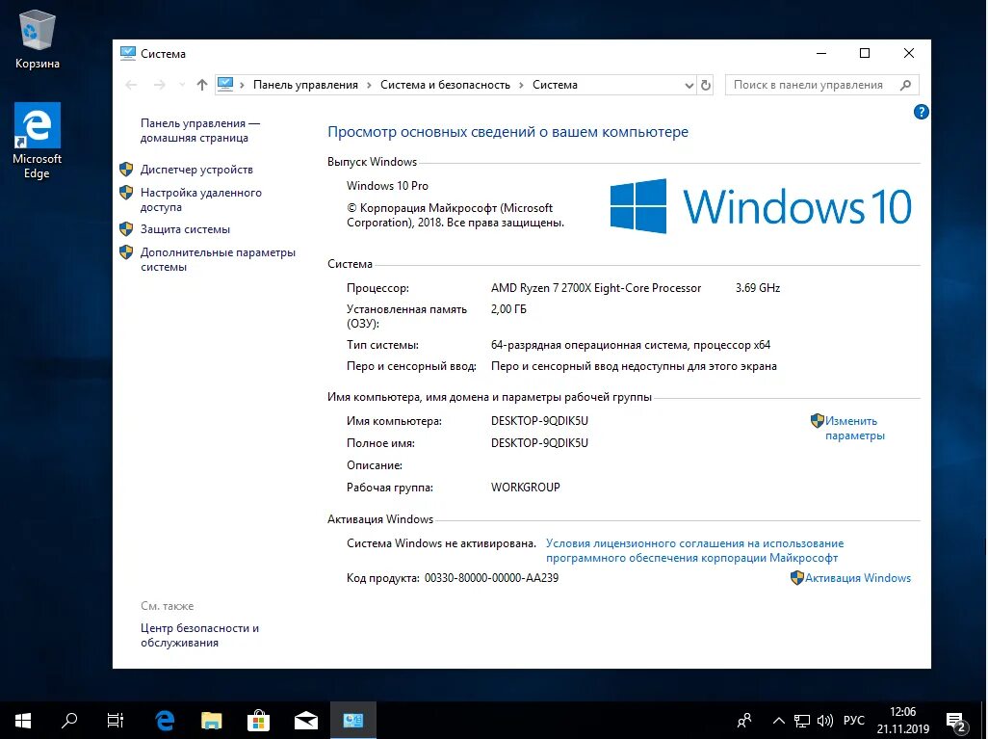Open Система и безопасность breadcrumb
This screenshot has width=988, height=739.
coord(445,85)
